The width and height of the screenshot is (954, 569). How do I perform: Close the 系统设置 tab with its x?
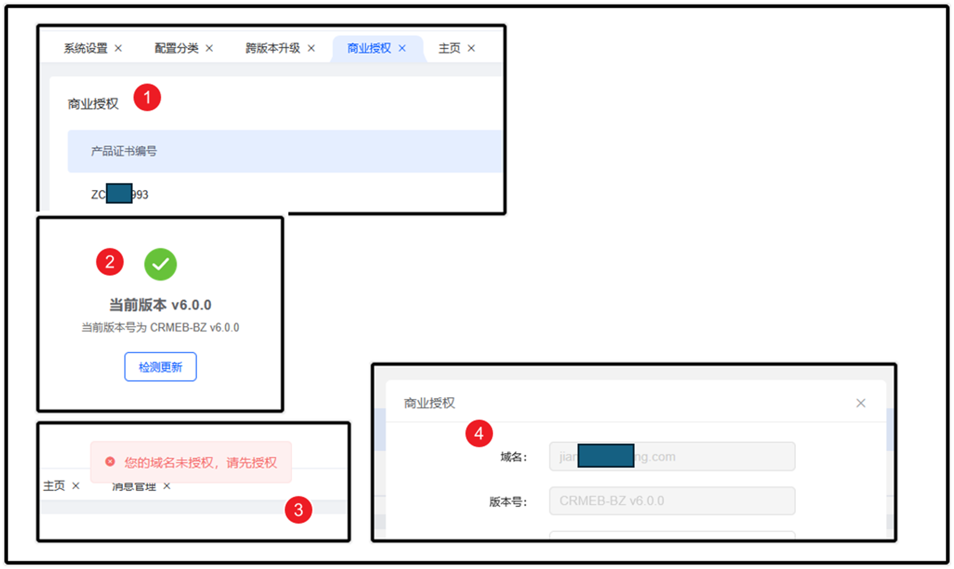point(118,48)
